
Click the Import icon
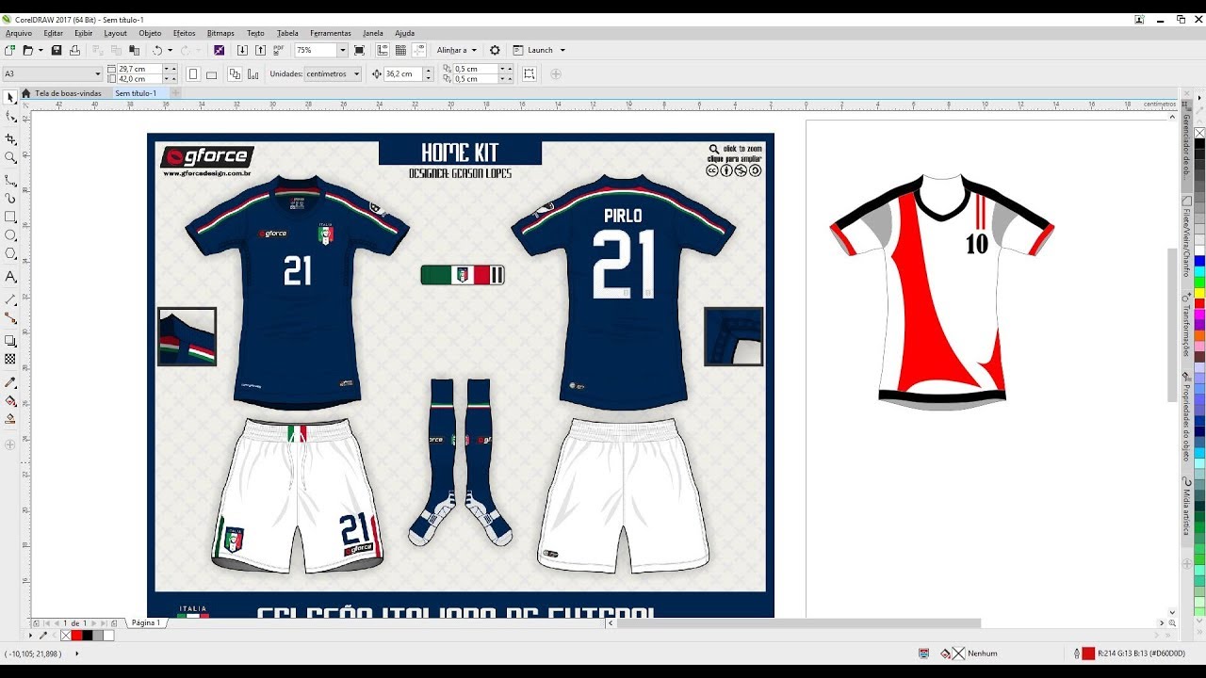pos(242,50)
